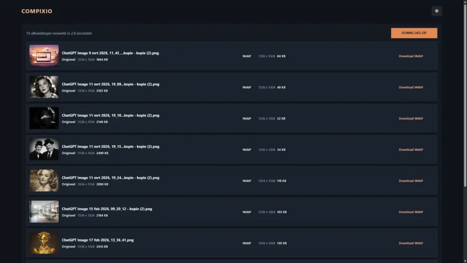Viewport: 467px width, 263px height.
Task: Click the COMPIXIO logo
Action: (x=37, y=11)
